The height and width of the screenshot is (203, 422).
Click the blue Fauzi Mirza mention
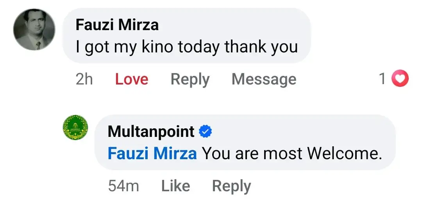[152, 154]
